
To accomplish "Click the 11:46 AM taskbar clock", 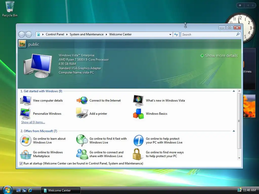I will tap(249, 190).
